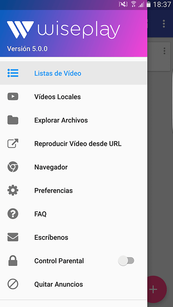
Task: Open Preferencias menu entry
Action: 73,190
